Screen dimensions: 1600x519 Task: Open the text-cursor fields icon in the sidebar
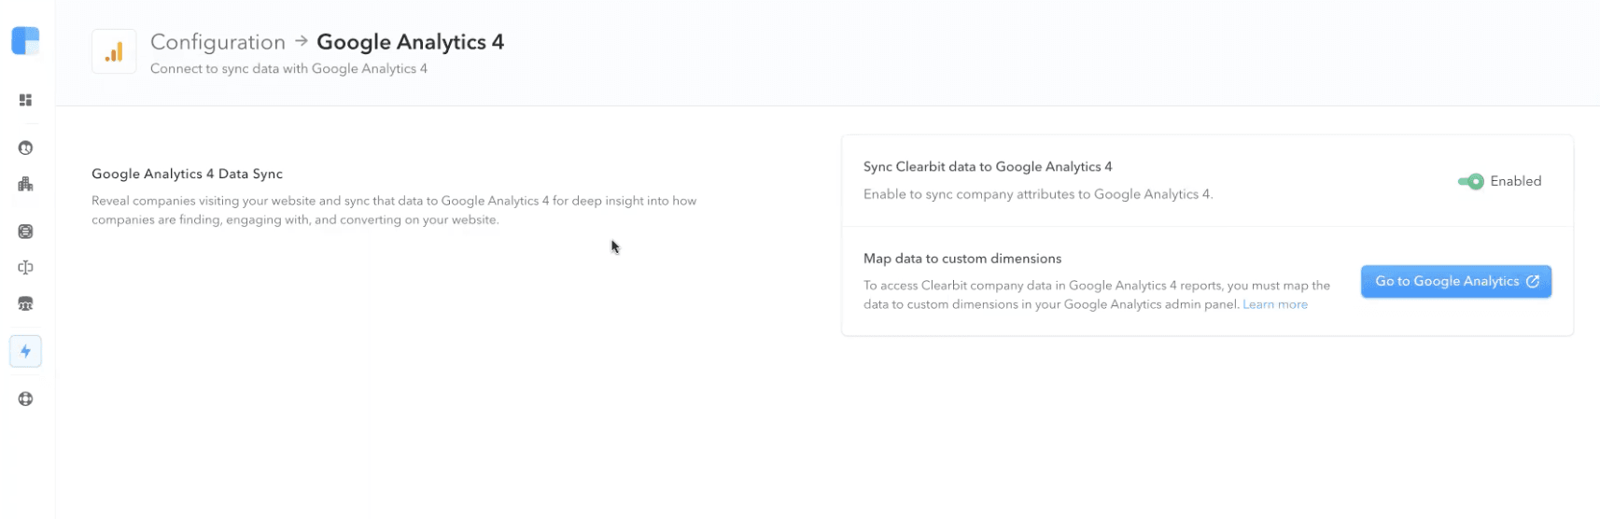(x=25, y=268)
